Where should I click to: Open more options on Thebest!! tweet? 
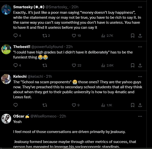tap(140, 47)
